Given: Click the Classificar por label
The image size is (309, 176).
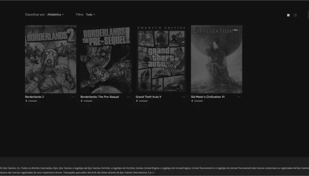Looking at the screenshot, I should 35,15.
